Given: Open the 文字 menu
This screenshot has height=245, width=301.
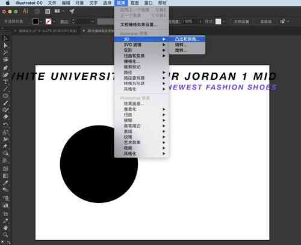Looking at the screenshot, I should pyautogui.click(x=93, y=3).
